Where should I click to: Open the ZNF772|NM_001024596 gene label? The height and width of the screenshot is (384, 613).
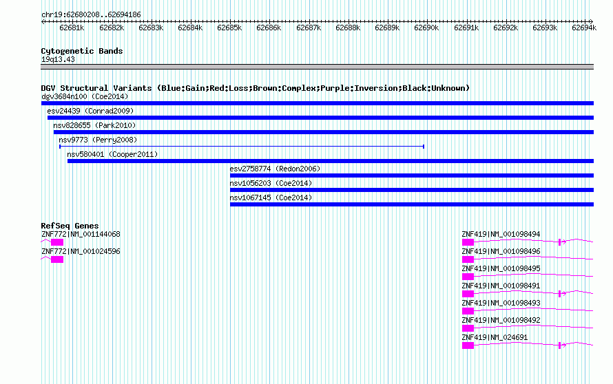click(x=81, y=251)
